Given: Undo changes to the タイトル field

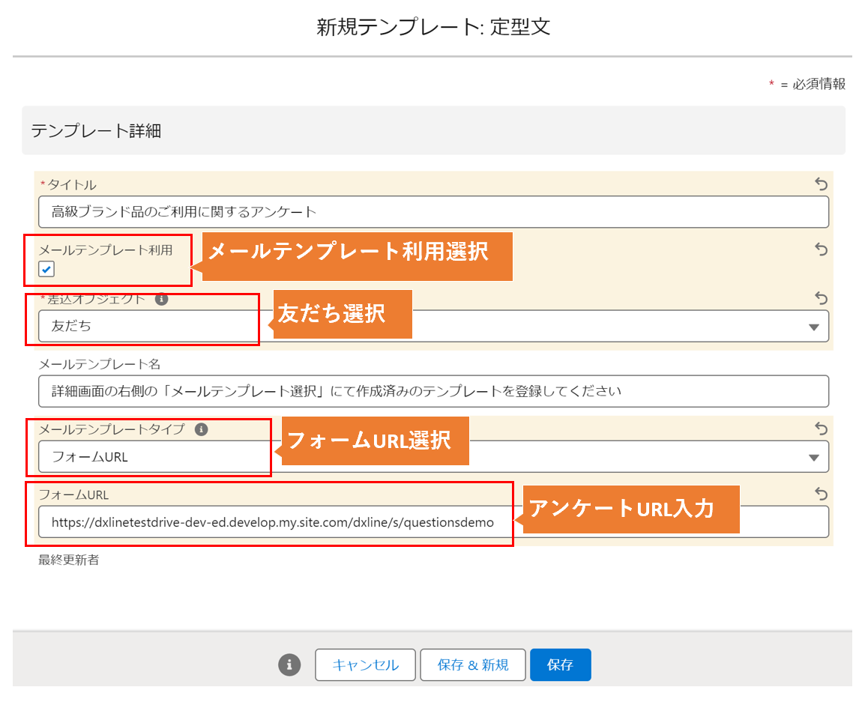Looking at the screenshot, I should (x=821, y=184).
